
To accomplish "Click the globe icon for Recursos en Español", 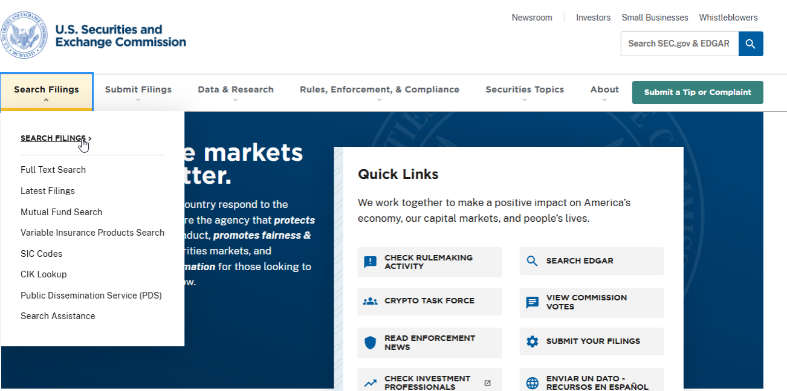I will [532, 383].
